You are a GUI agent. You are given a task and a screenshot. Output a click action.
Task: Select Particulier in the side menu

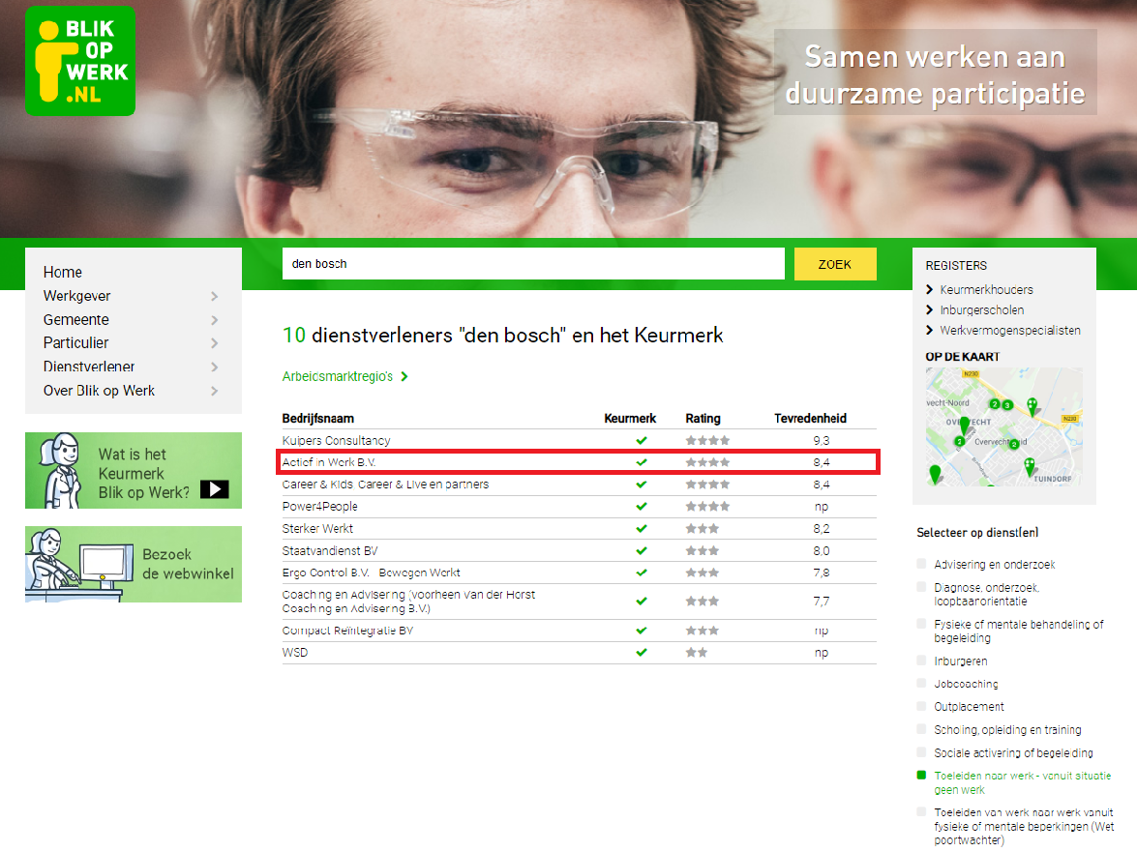[76, 343]
